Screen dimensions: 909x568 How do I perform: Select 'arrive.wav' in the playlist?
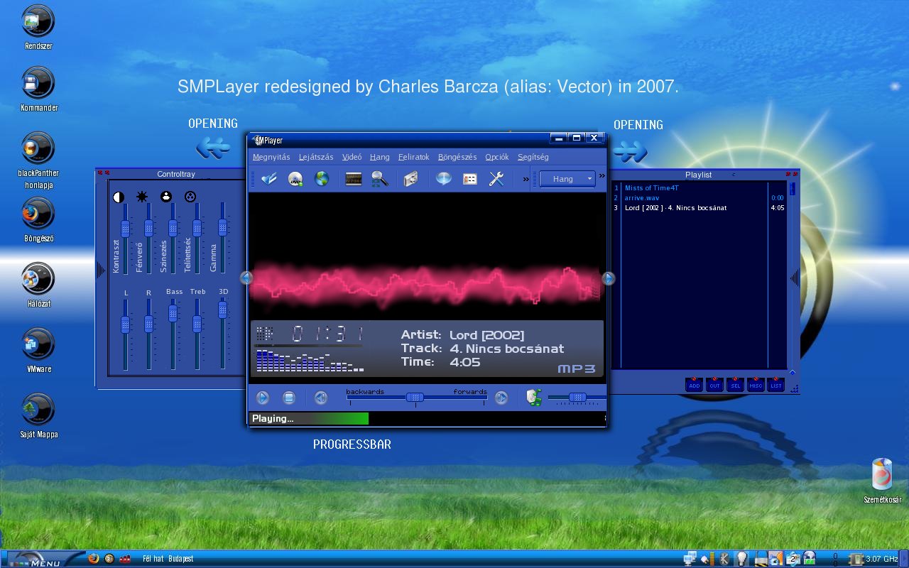click(699, 198)
